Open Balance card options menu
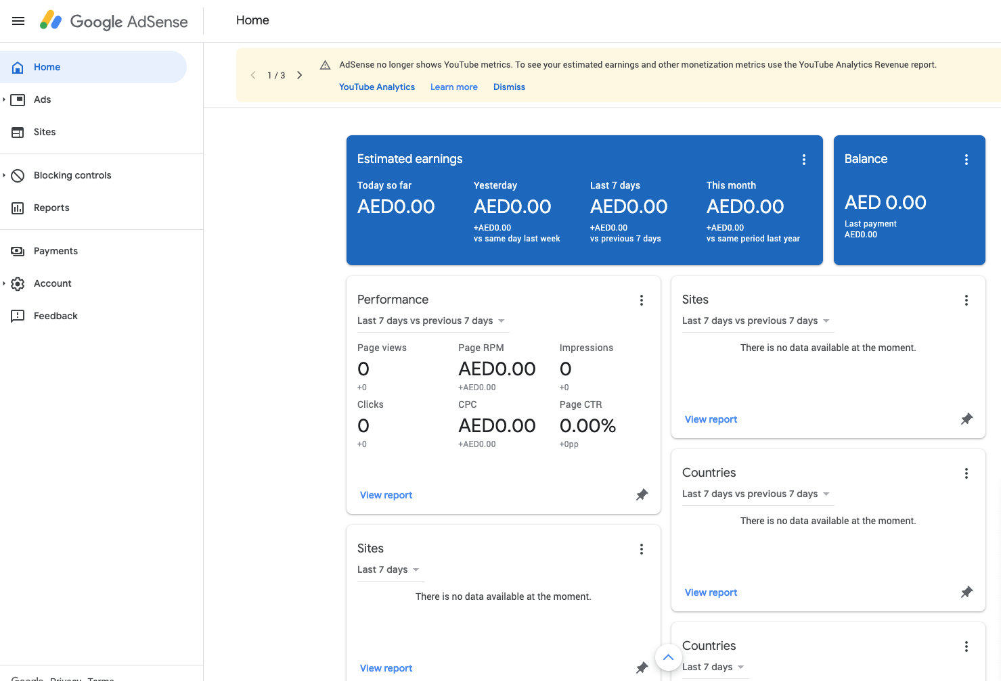The image size is (1001, 681). [x=966, y=160]
